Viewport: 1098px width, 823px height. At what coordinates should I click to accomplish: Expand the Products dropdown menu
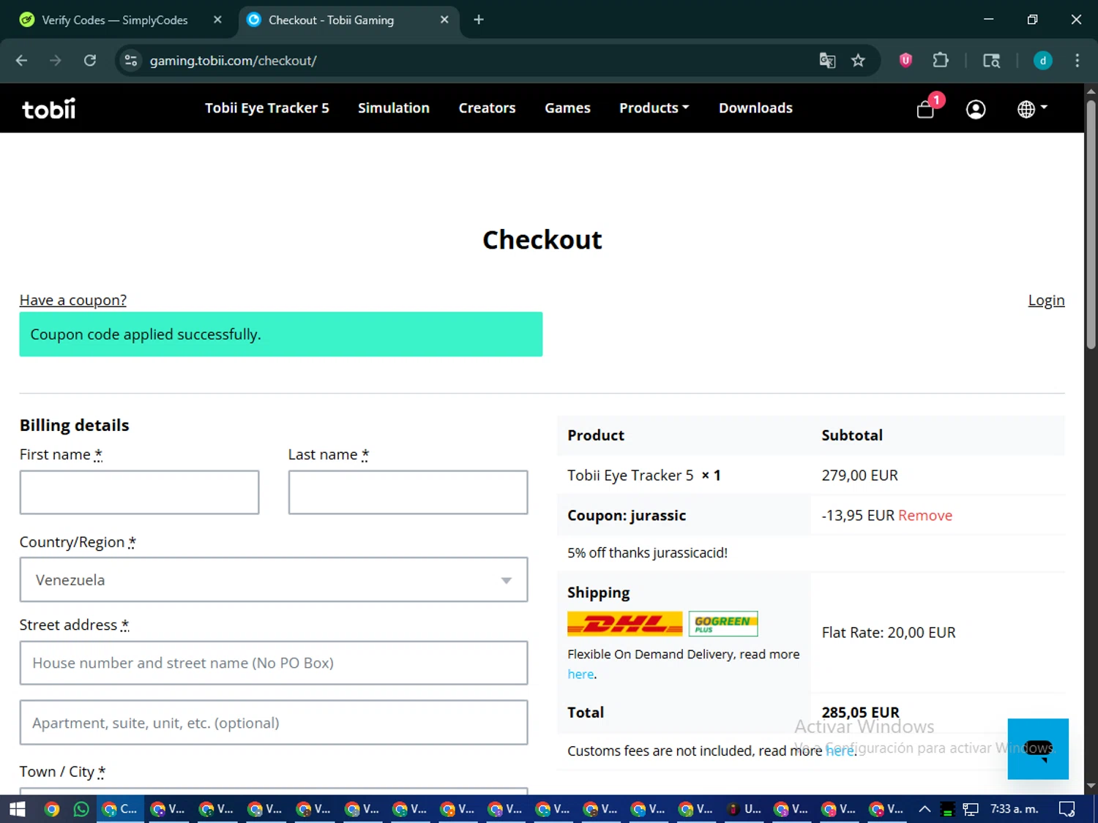point(654,108)
